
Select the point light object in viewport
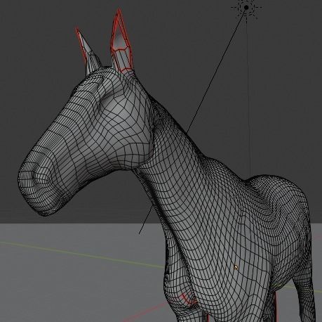point(246,8)
